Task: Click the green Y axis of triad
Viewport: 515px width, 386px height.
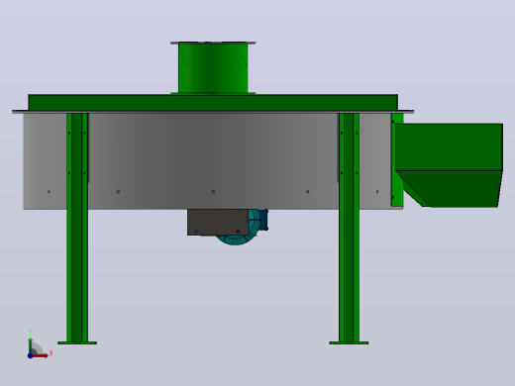Action: [31, 345]
